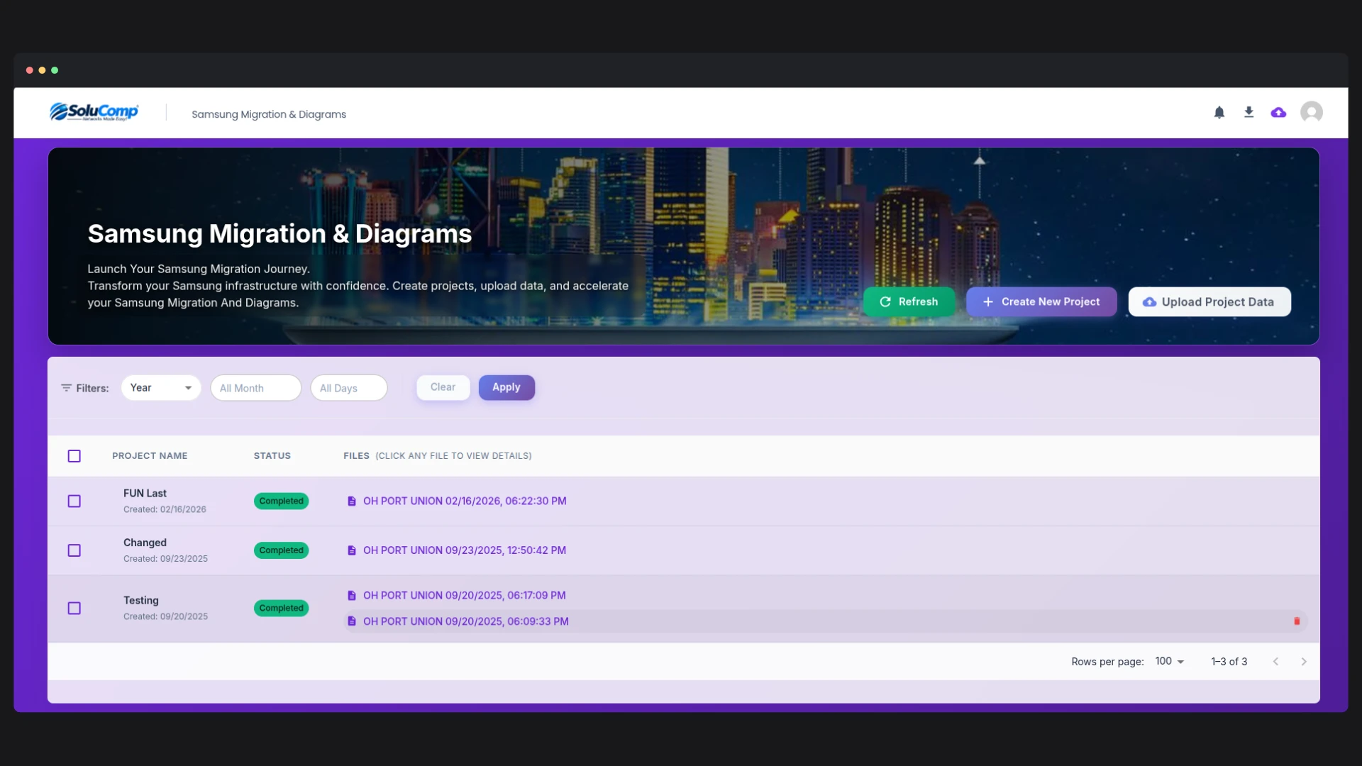Click file icon for 09/23/2025 OH PORT UNION

coord(351,550)
